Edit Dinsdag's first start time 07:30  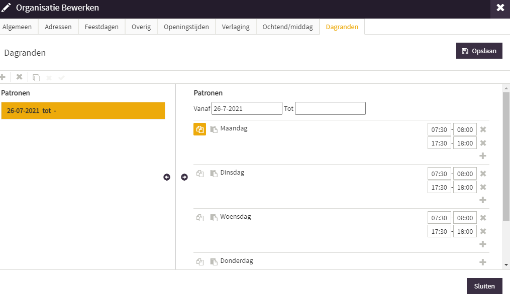pos(440,174)
